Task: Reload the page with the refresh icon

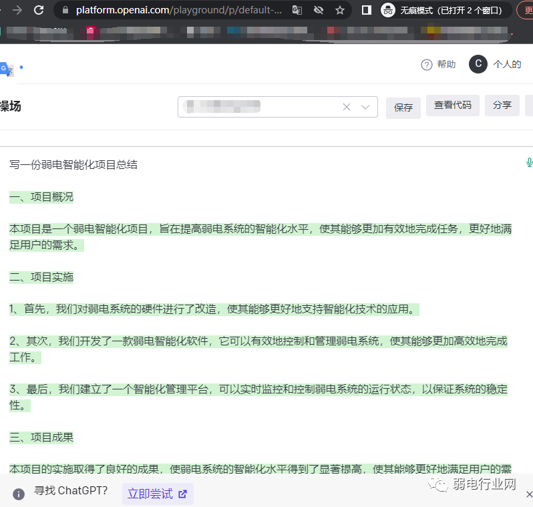Action: pos(39,10)
